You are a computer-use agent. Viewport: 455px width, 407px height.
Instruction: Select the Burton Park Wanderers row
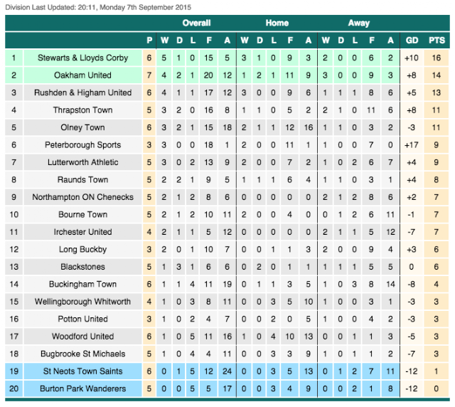227,388
